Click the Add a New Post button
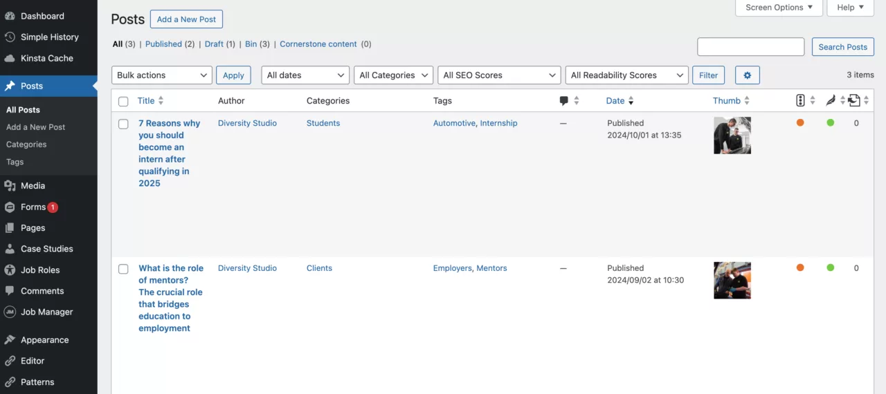886x394 pixels. [x=186, y=19]
